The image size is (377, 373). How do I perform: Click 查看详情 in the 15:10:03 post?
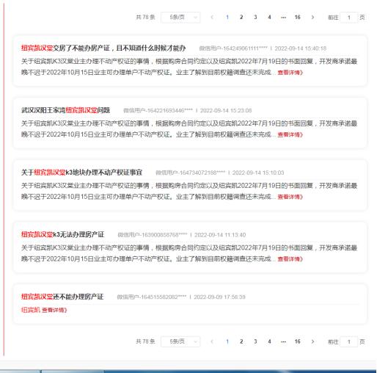point(290,197)
